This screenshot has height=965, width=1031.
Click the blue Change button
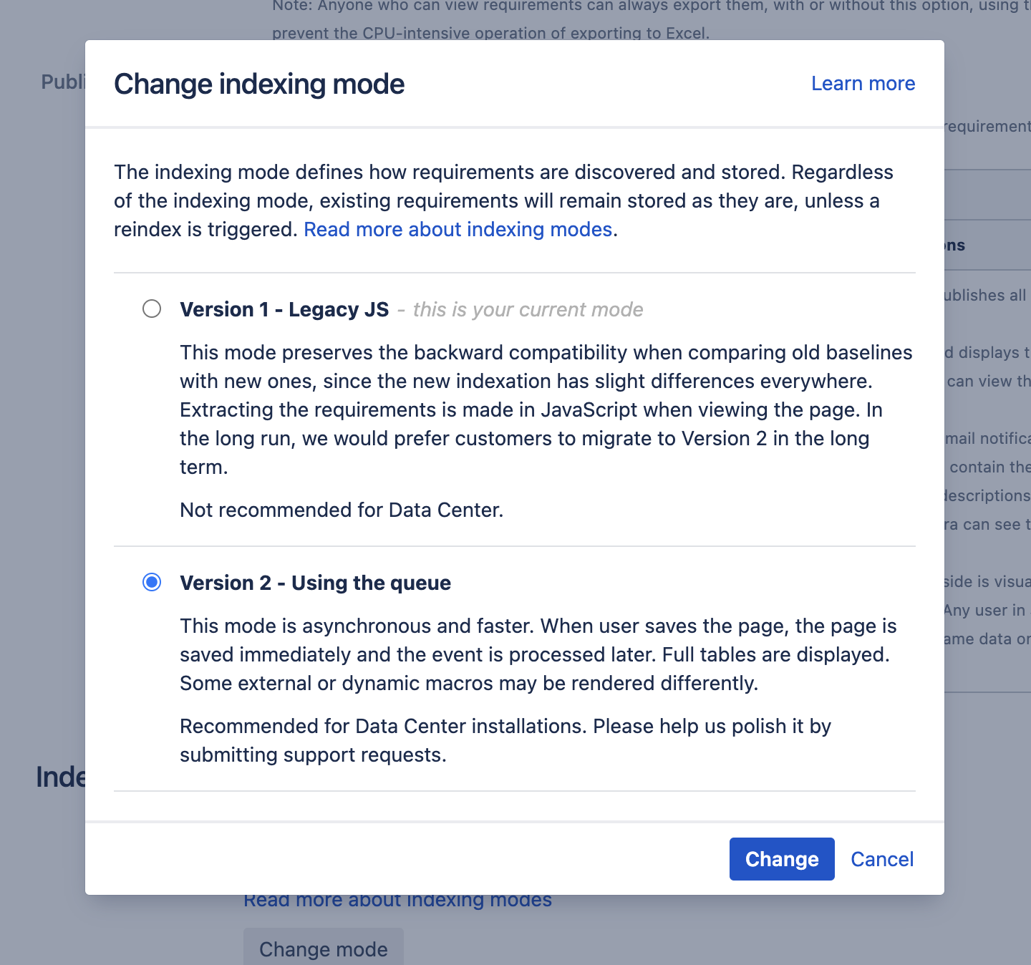(x=781, y=859)
